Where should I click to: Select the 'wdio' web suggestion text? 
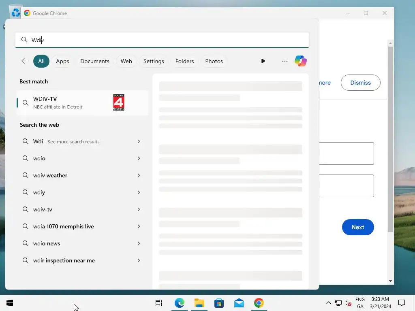pyautogui.click(x=39, y=158)
